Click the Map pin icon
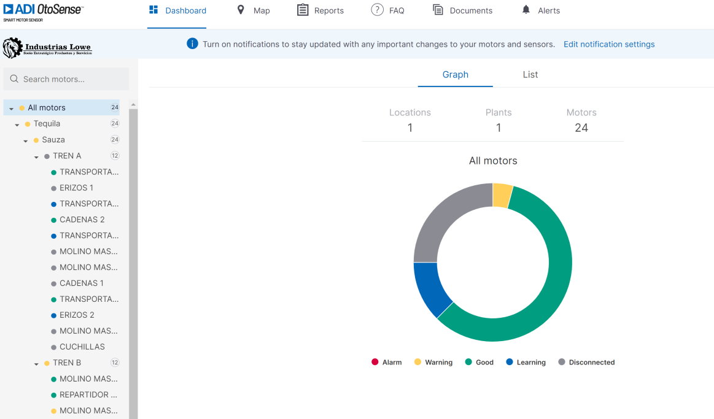 click(241, 10)
